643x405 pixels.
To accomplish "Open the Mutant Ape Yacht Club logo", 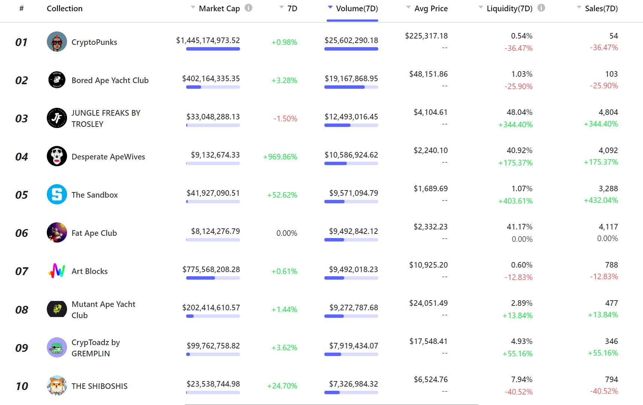I will coord(57,309).
